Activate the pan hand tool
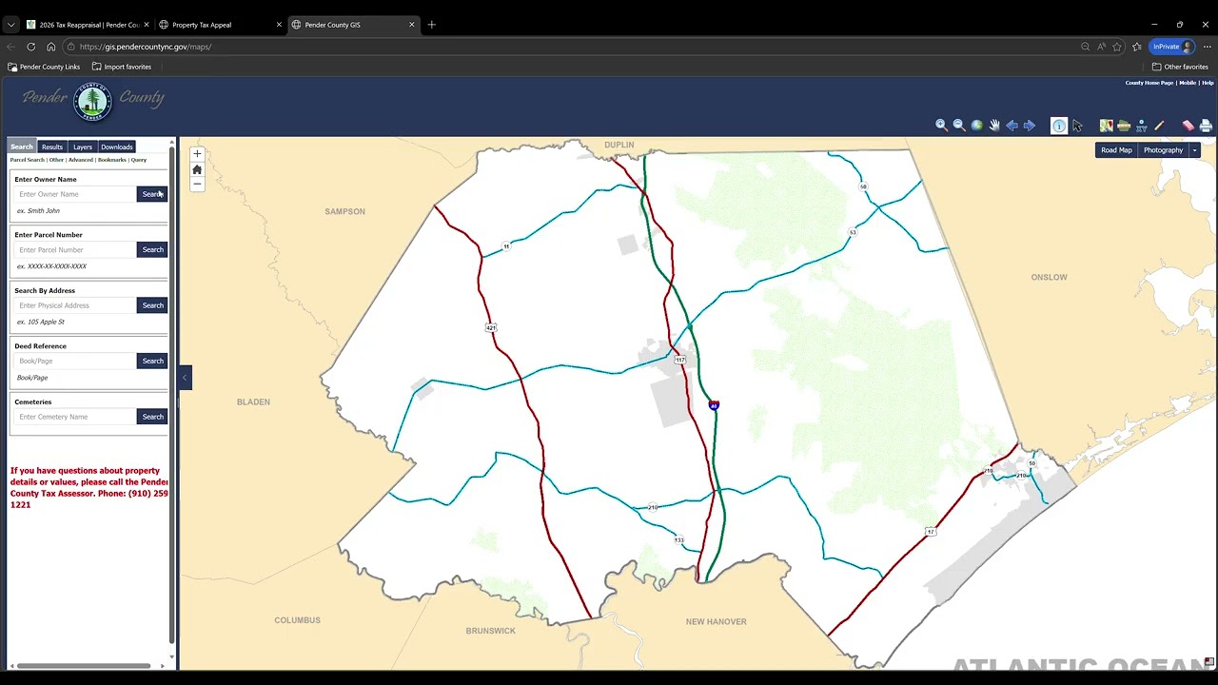 coord(994,126)
